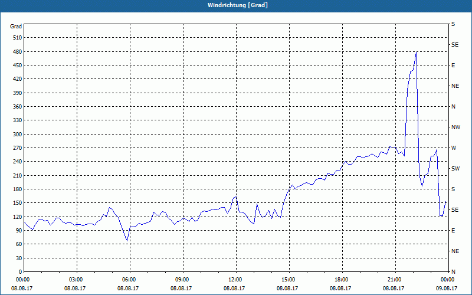Screen dimensions: 472x295
Task: Click the 90 degree axis label
Action: 18,231
